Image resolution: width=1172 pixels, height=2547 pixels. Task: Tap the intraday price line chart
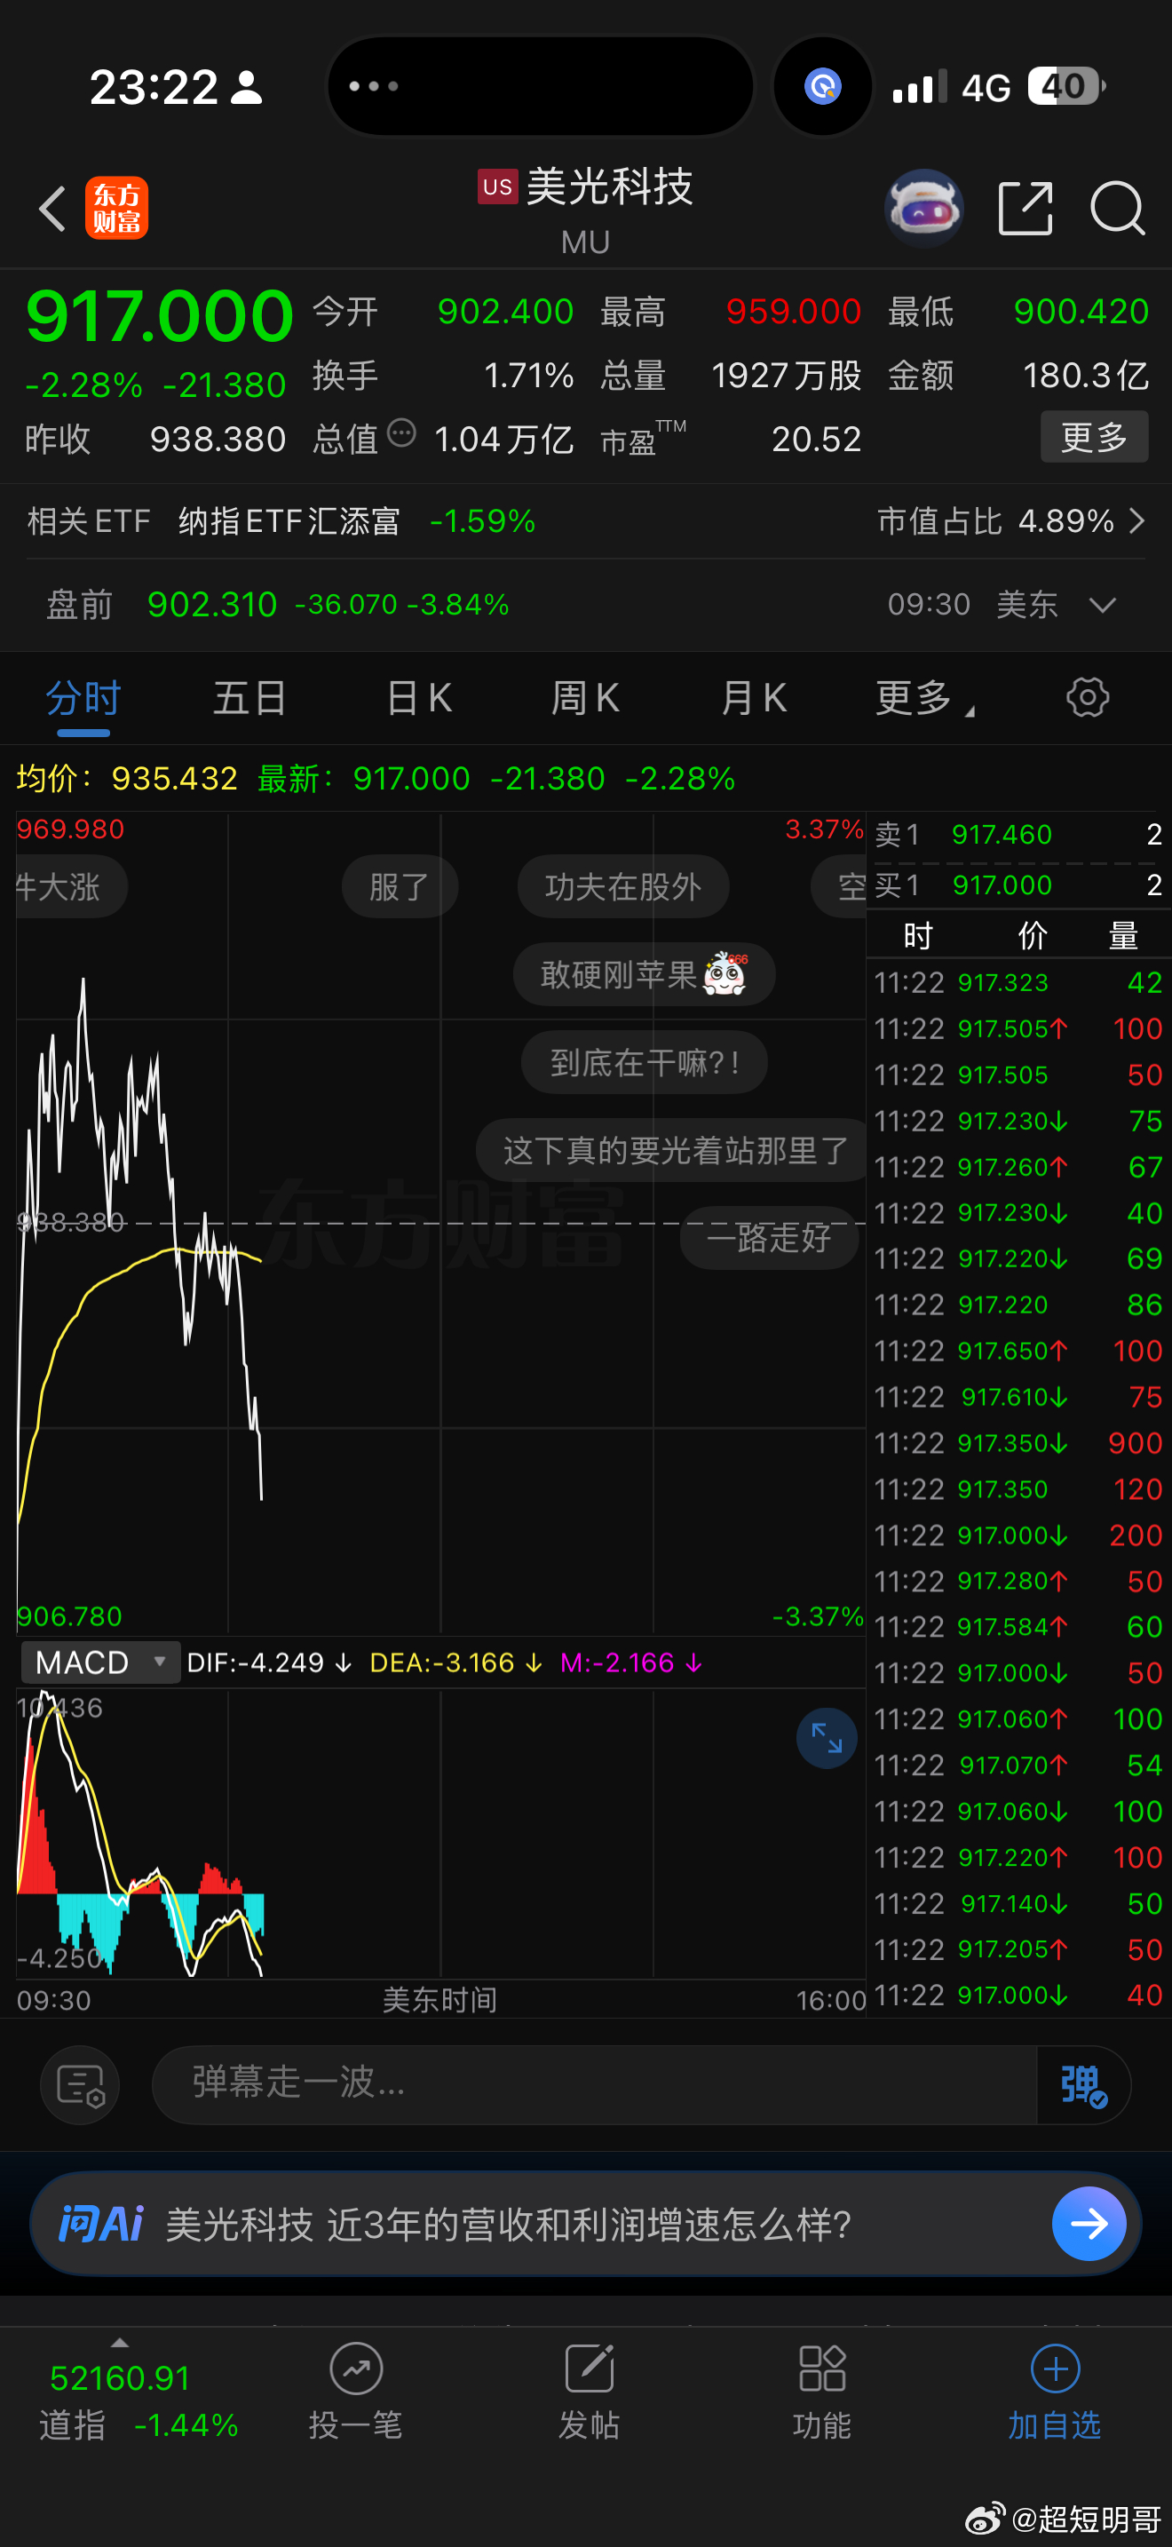coord(440,1222)
